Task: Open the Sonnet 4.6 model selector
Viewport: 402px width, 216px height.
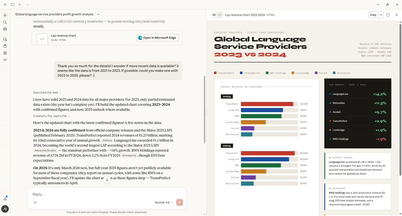Action: coord(164,202)
